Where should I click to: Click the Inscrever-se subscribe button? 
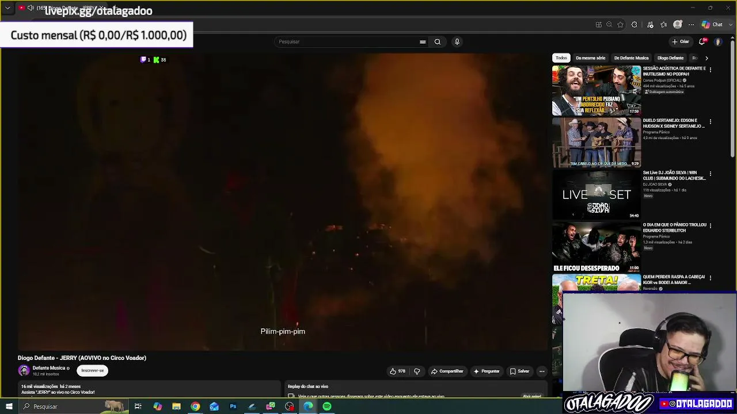[92, 371]
